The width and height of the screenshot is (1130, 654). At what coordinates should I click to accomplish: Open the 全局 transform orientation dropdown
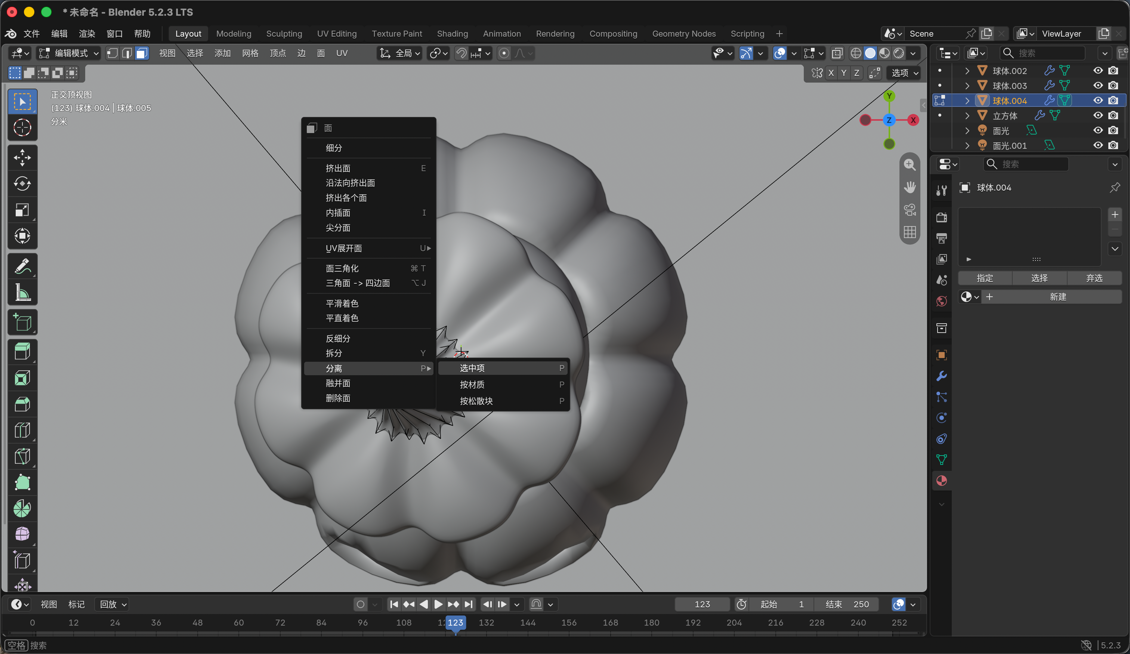click(400, 53)
